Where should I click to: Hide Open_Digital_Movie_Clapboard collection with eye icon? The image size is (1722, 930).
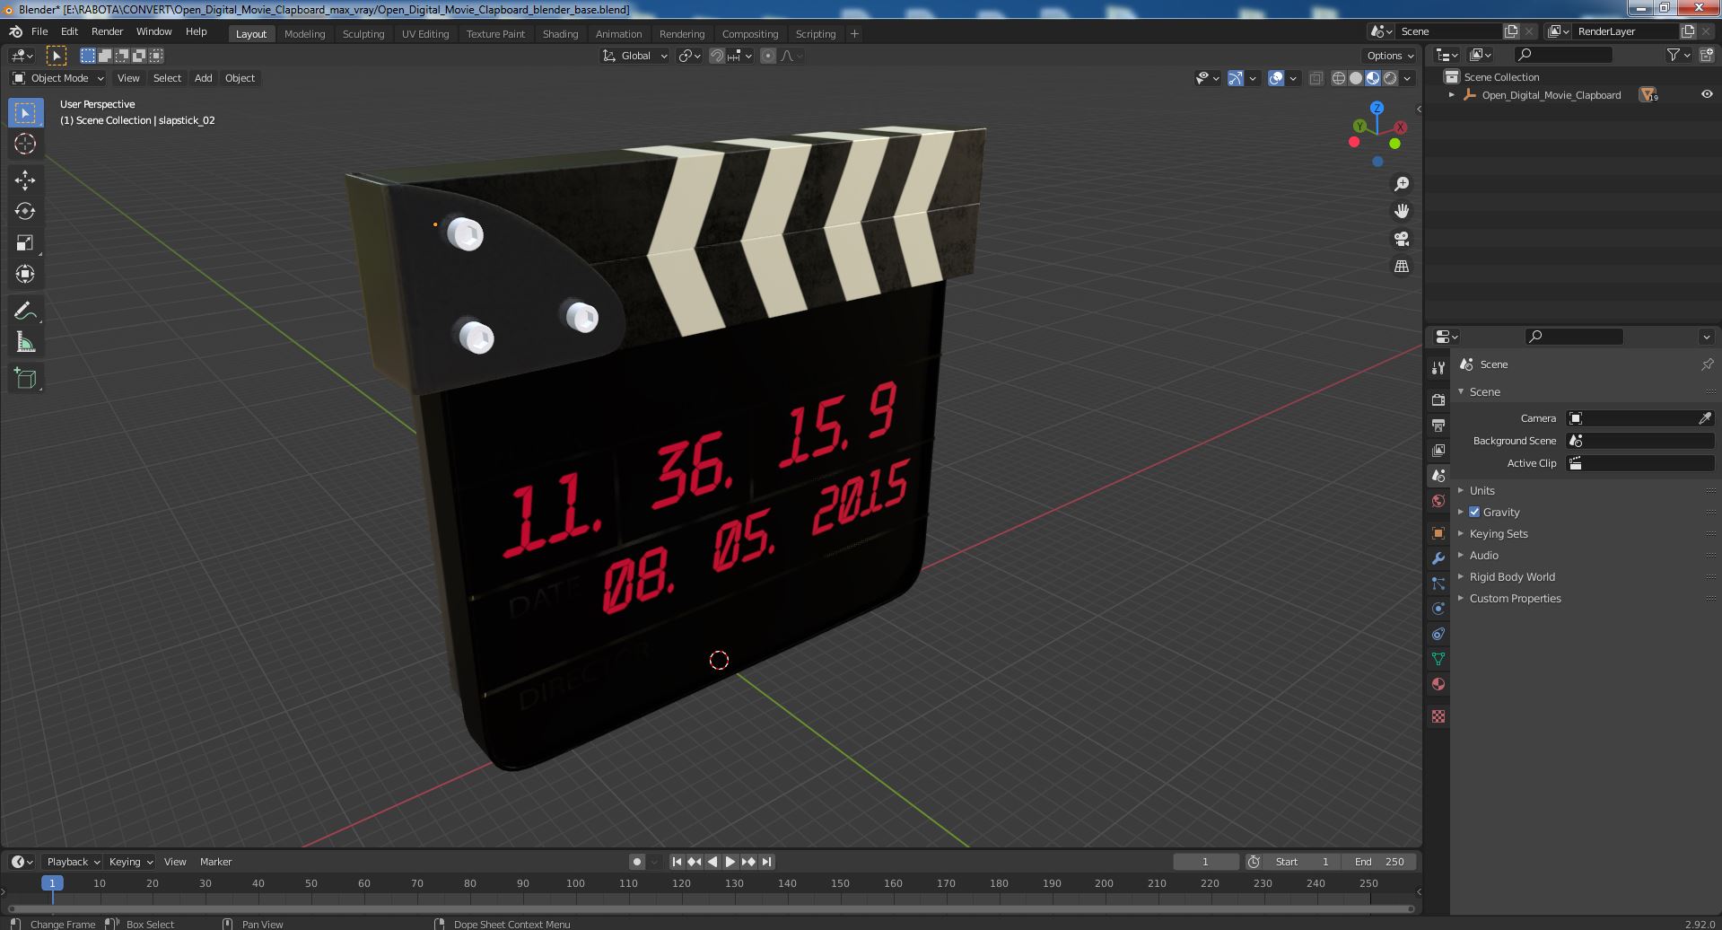[x=1706, y=95]
